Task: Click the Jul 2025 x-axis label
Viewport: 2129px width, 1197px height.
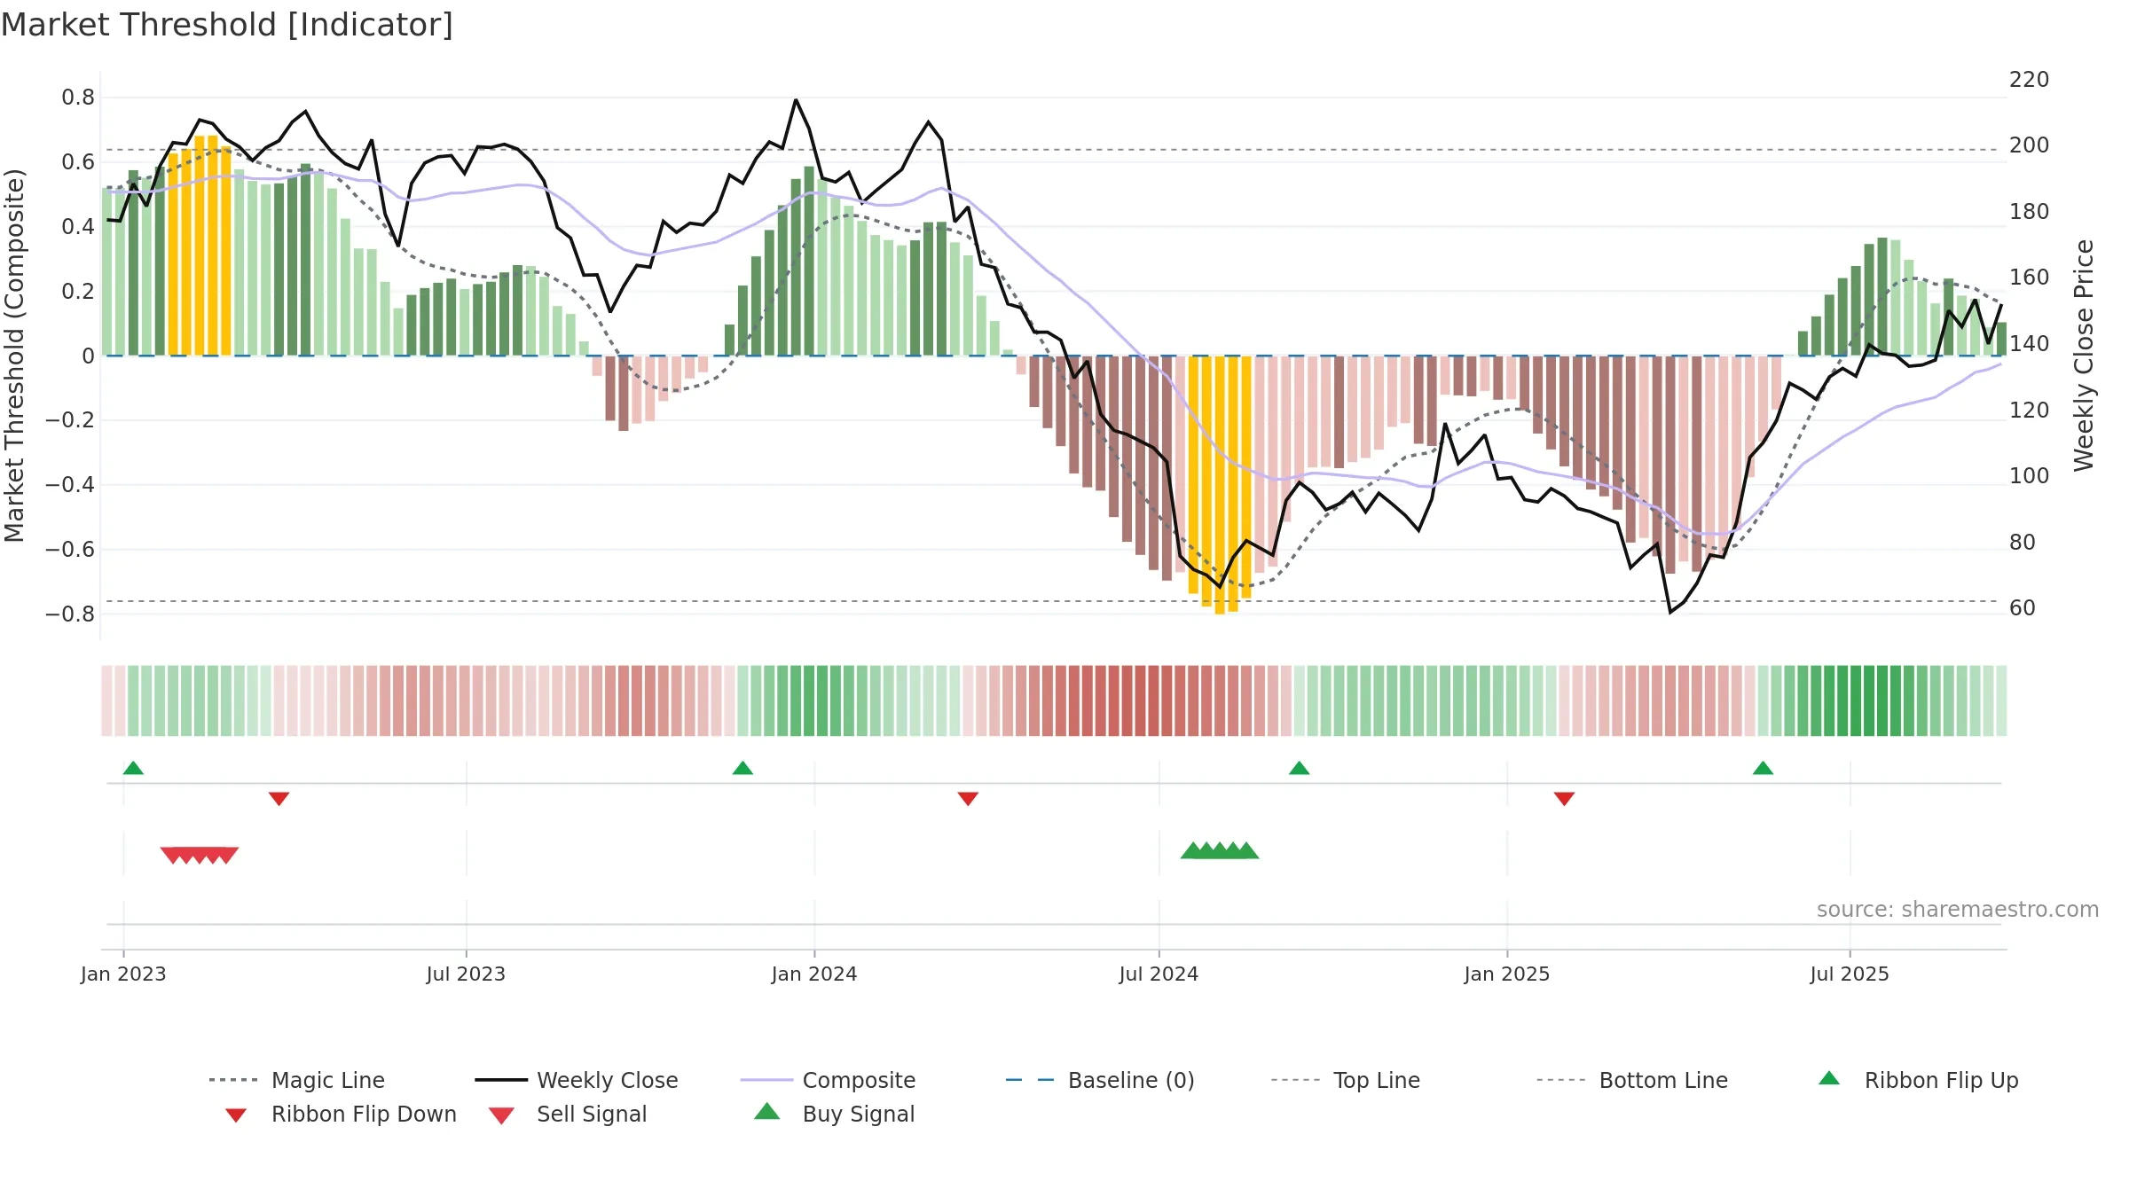Action: (1850, 974)
